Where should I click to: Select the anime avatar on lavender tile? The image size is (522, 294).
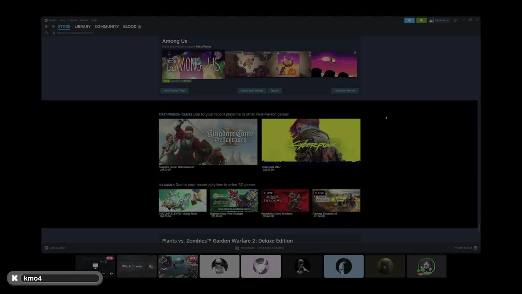pos(261,266)
